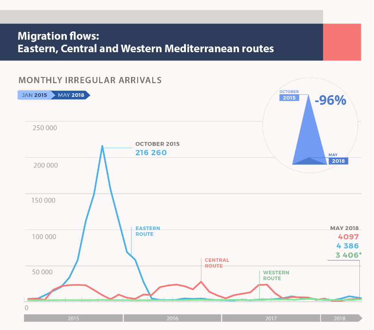The width and height of the screenshot is (374, 330).
Task: Select the red 4097 value
Action: [x=348, y=237]
